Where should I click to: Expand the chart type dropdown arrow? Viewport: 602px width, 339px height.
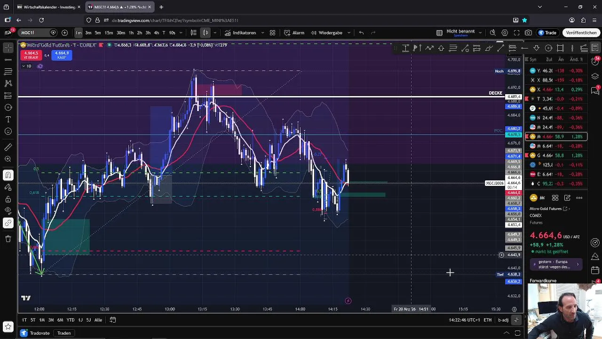(x=215, y=33)
